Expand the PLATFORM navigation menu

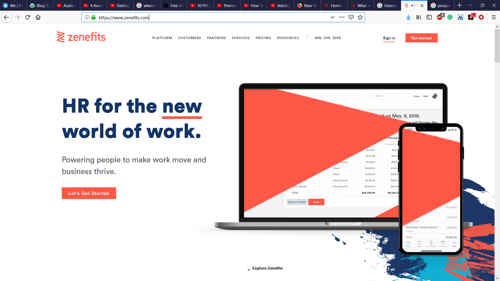(162, 38)
